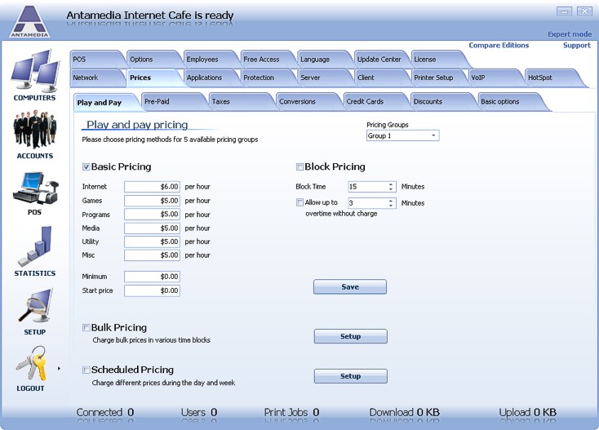Open the Basic options sub-tab
This screenshot has width=599, height=430.
point(512,101)
